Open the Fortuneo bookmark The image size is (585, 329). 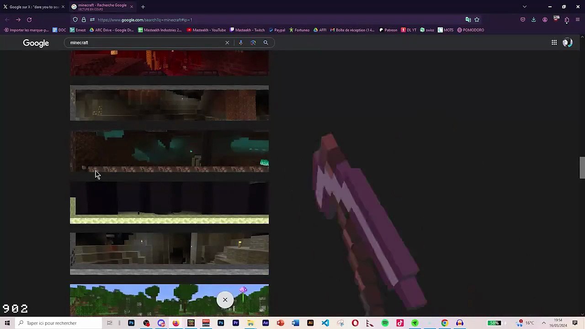coord(299,30)
